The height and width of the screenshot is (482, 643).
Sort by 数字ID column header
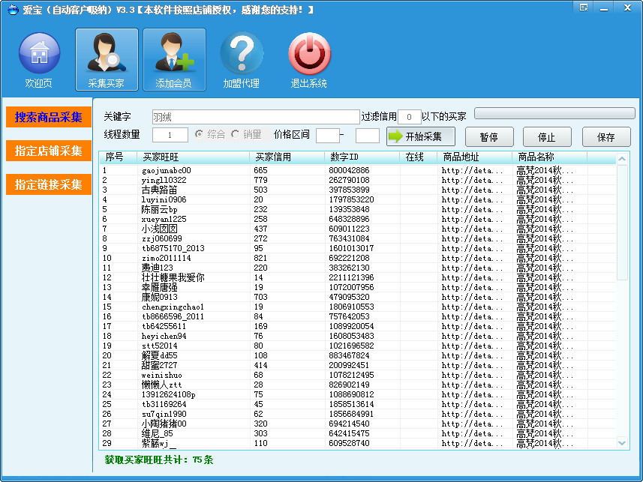(362, 157)
